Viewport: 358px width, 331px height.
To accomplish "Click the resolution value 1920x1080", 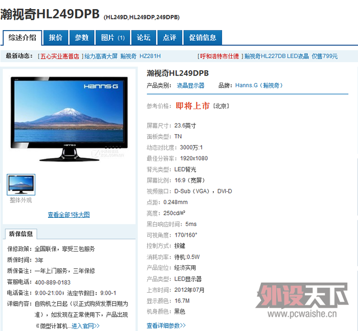I will 194,159.
